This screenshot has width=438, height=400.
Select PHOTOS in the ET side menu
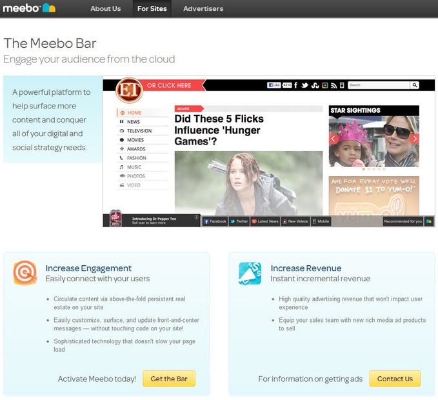click(x=143, y=176)
